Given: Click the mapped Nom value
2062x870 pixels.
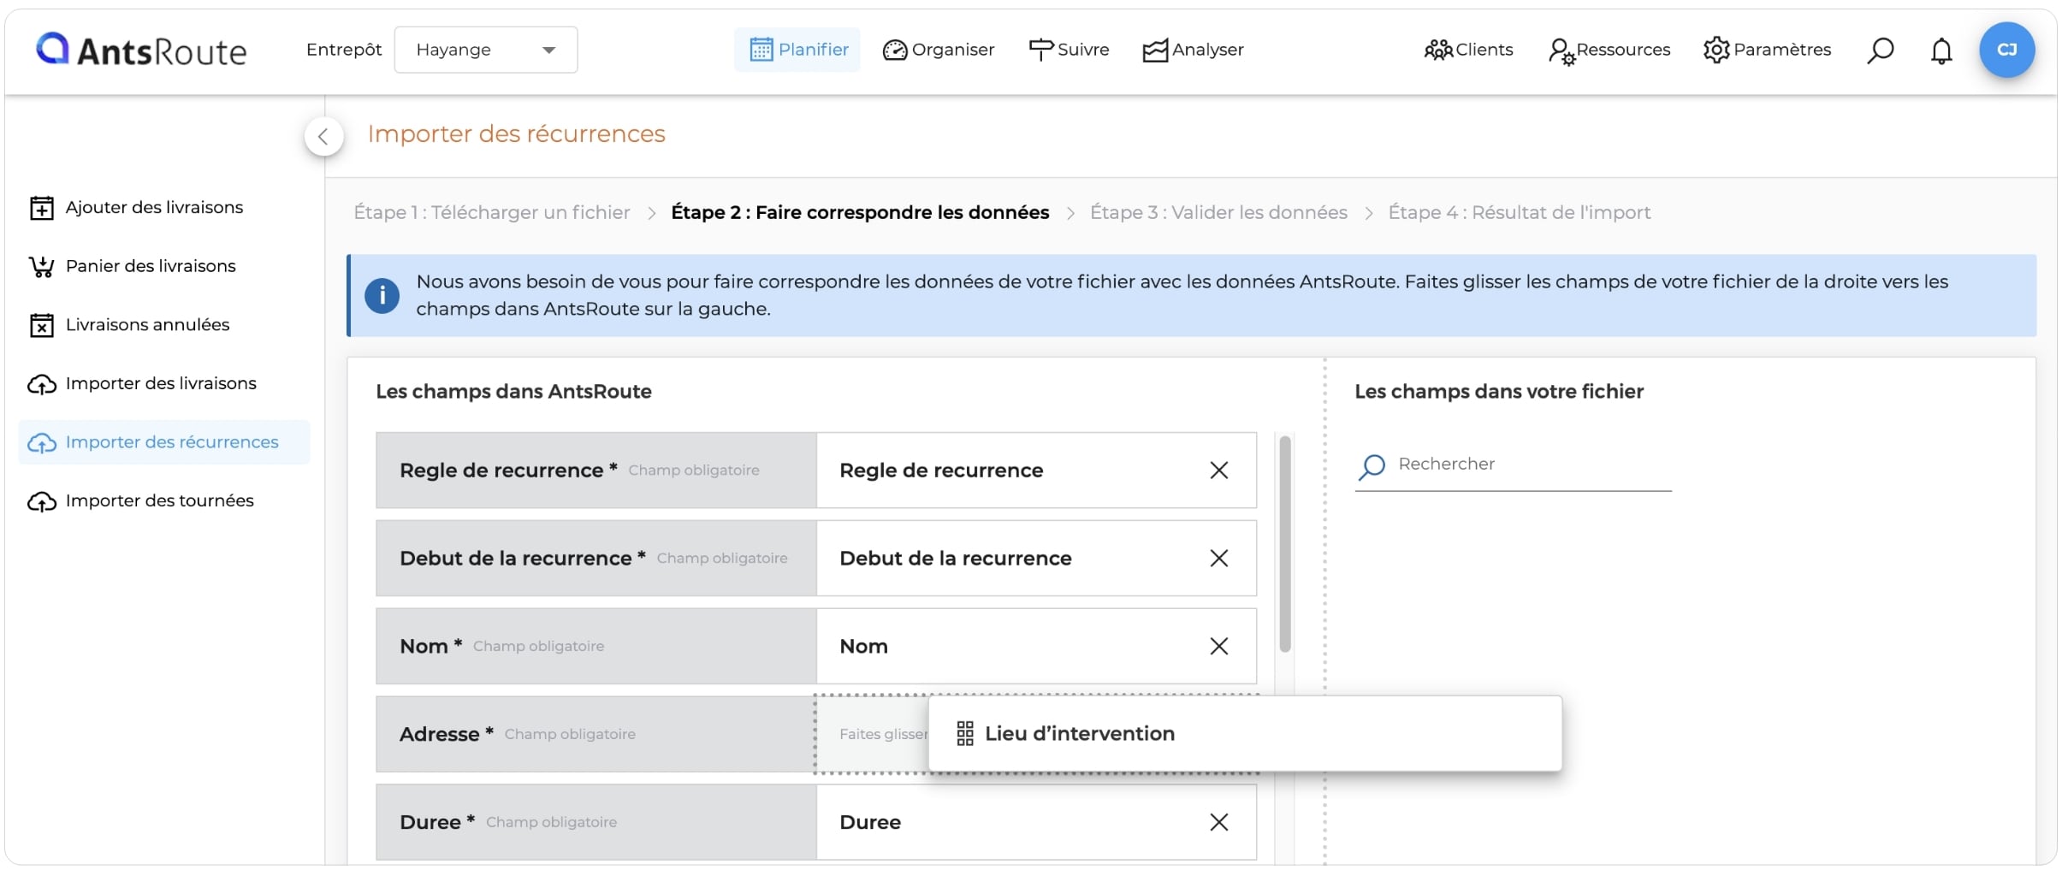Looking at the screenshot, I should click(863, 646).
